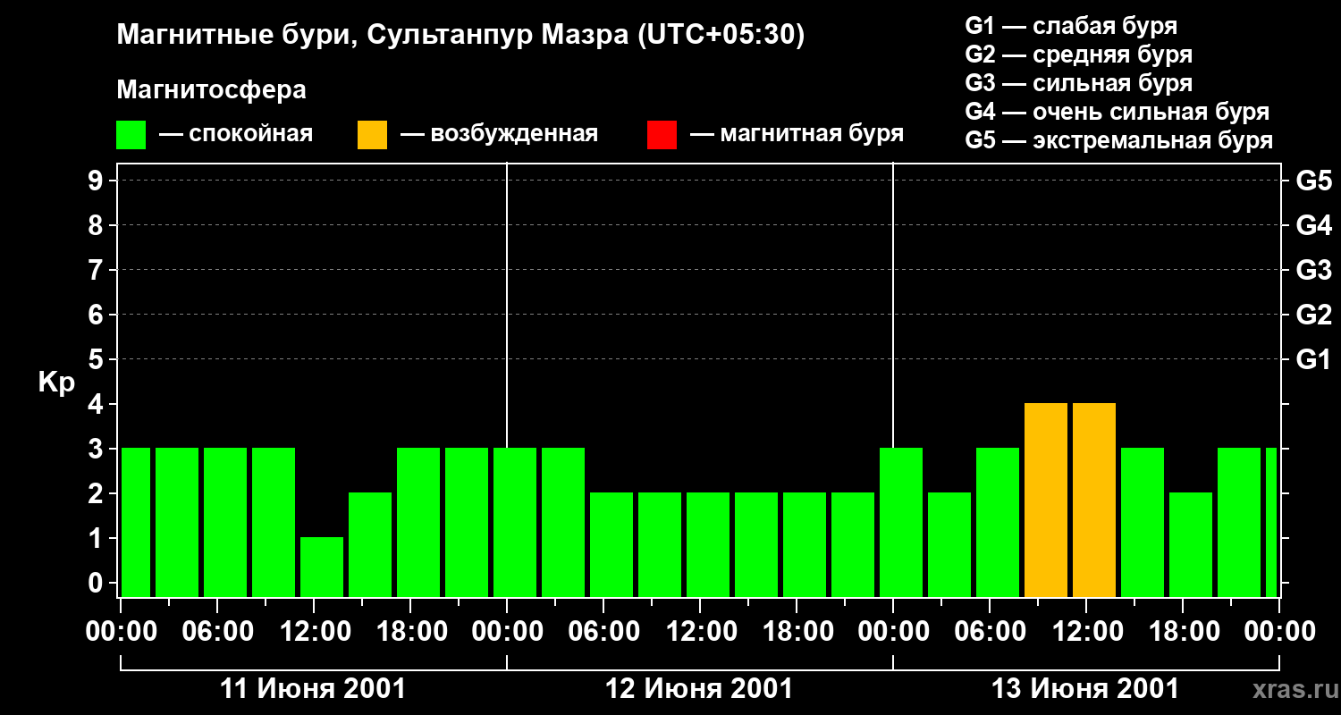1341x715 pixels.
Task: Click the orange 'возбужденная' legend swatch
Action: 372,135
